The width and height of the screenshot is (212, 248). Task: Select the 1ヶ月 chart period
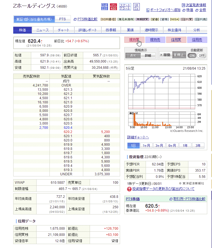click(x=146, y=145)
